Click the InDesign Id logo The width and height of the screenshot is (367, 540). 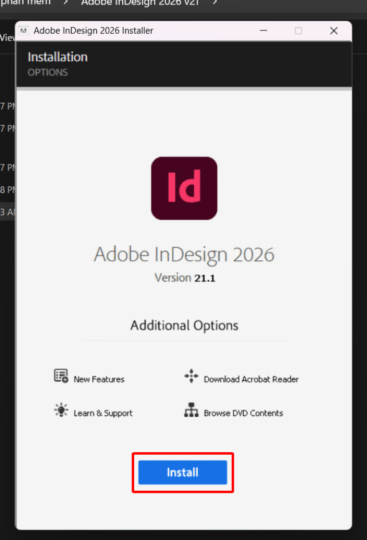[x=184, y=189]
